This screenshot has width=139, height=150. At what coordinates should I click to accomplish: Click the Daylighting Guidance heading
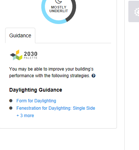pyautogui.click(x=36, y=90)
